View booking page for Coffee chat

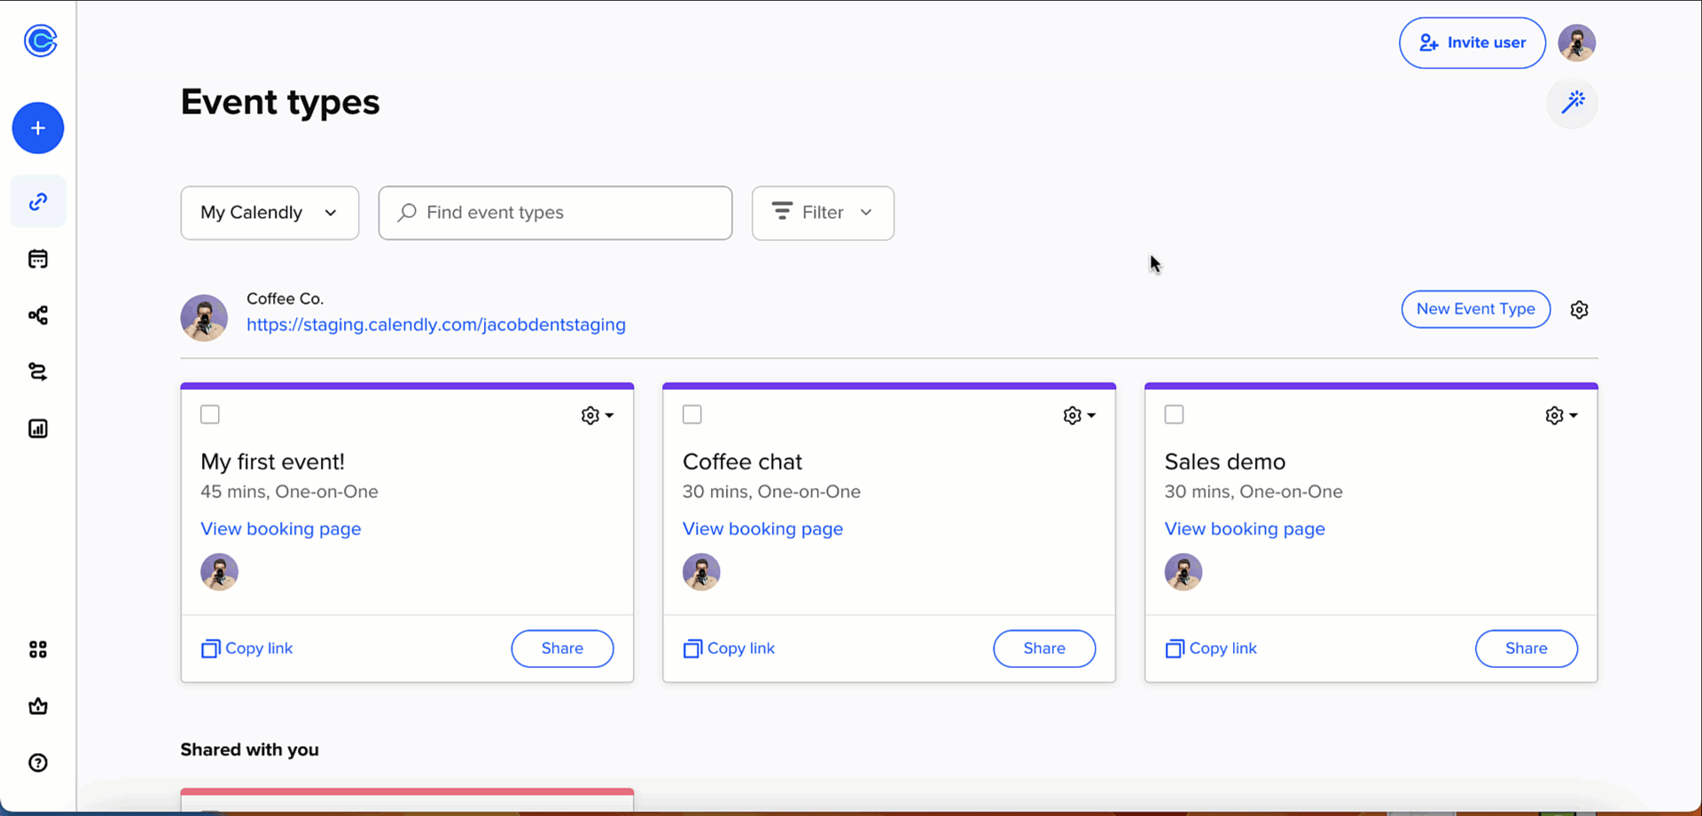[763, 529]
